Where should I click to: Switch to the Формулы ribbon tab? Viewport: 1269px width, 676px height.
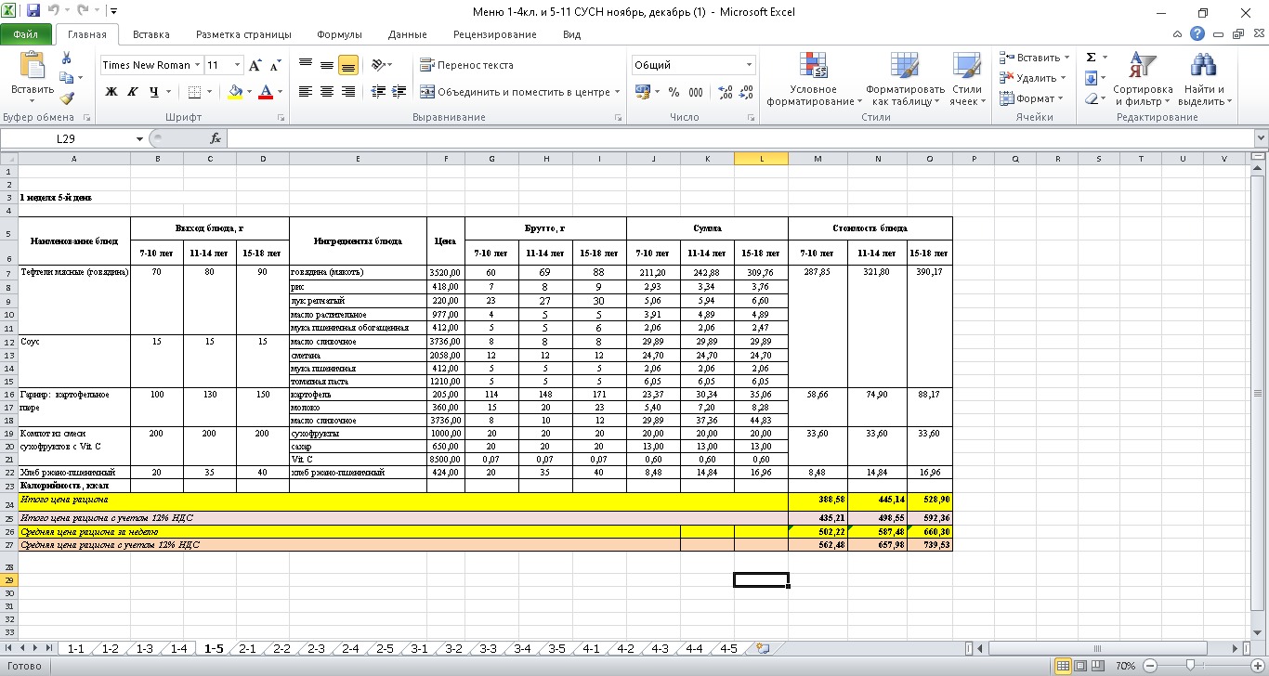[x=339, y=34]
